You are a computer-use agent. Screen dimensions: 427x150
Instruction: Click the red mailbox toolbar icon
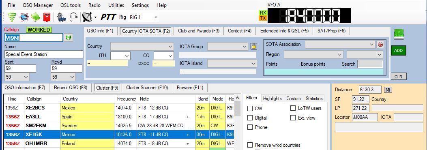[x=47, y=17]
